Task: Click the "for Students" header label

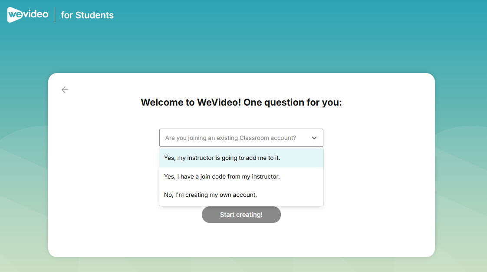Action: [x=87, y=15]
